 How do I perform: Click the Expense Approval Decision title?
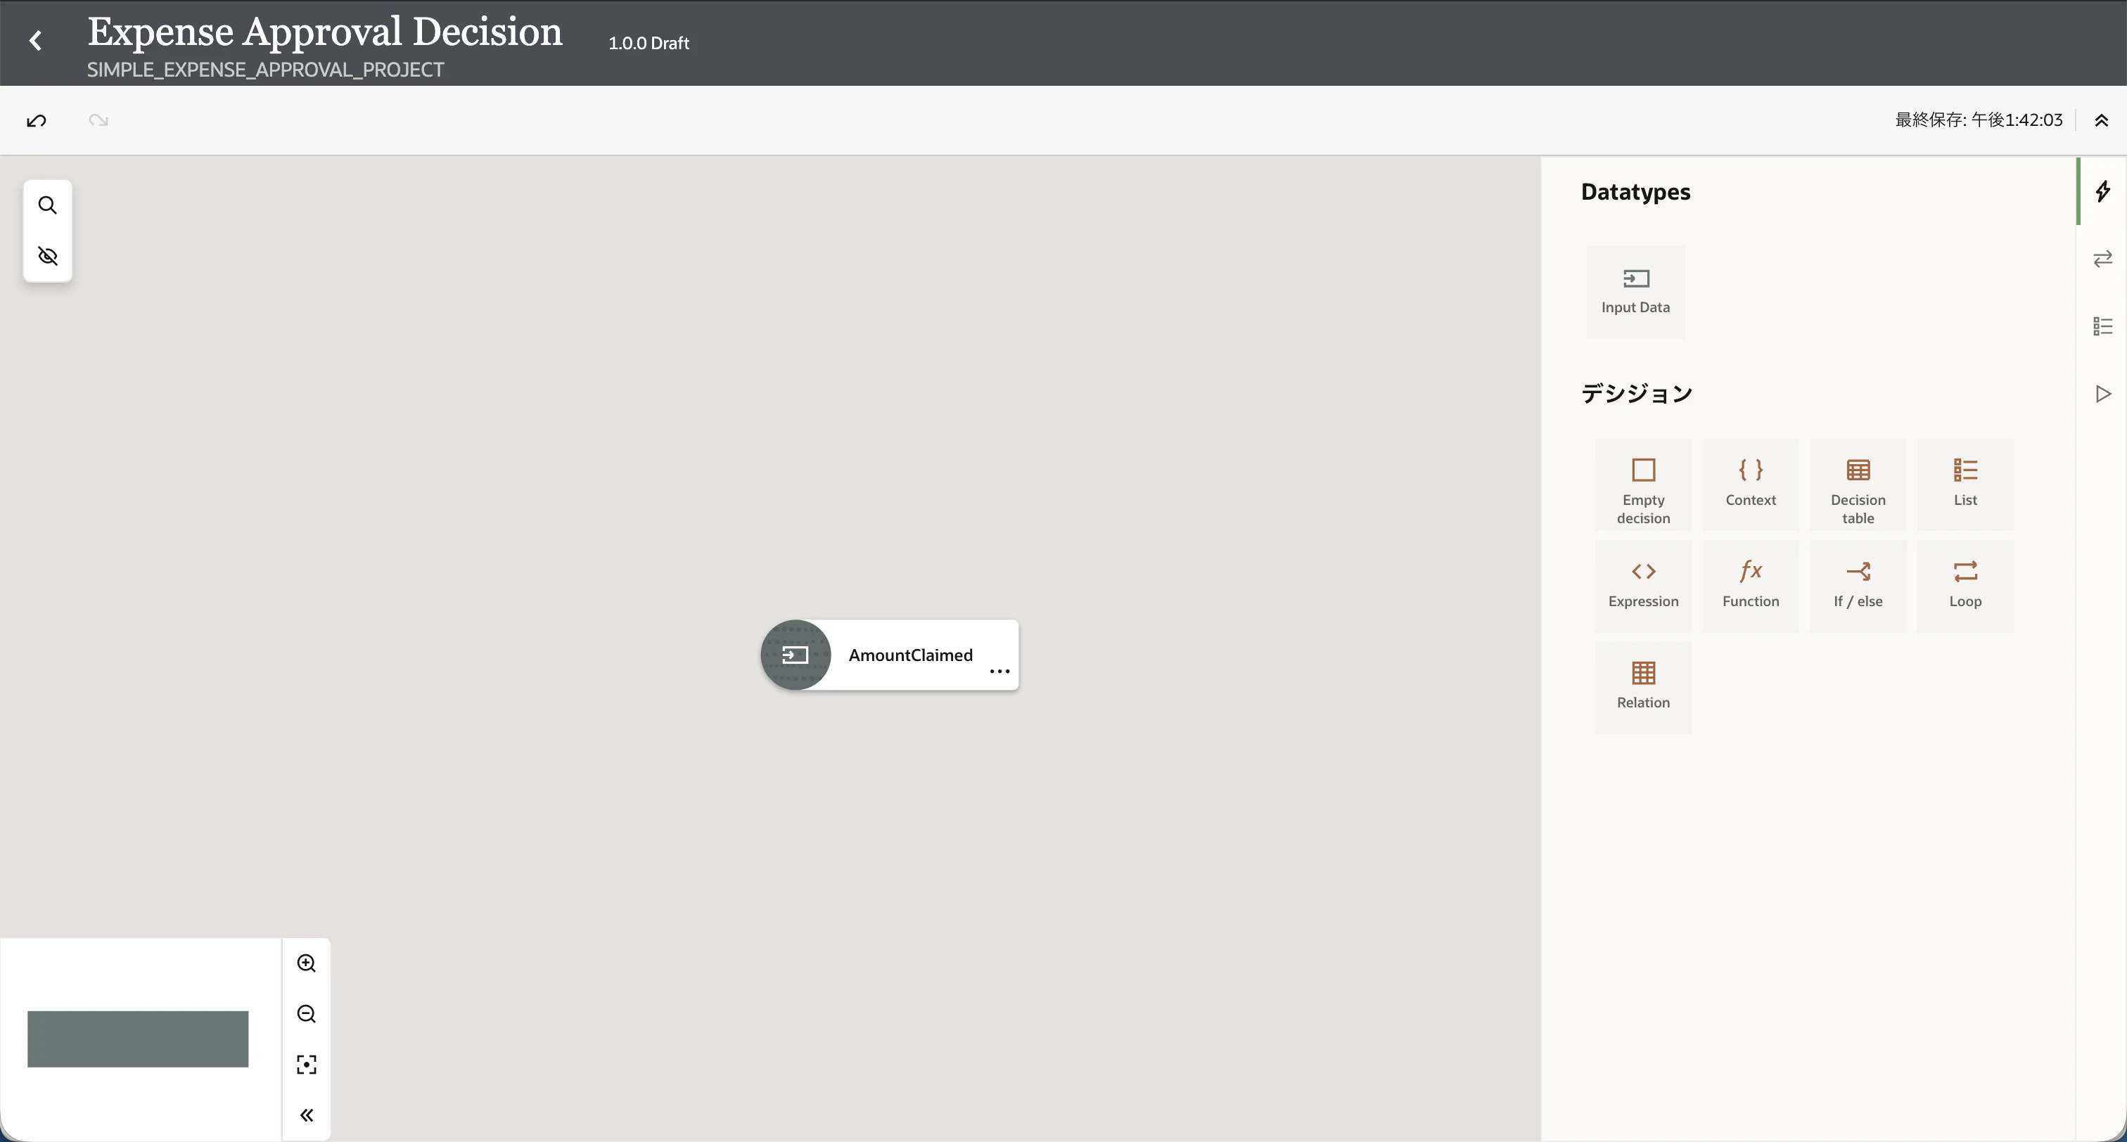point(324,32)
